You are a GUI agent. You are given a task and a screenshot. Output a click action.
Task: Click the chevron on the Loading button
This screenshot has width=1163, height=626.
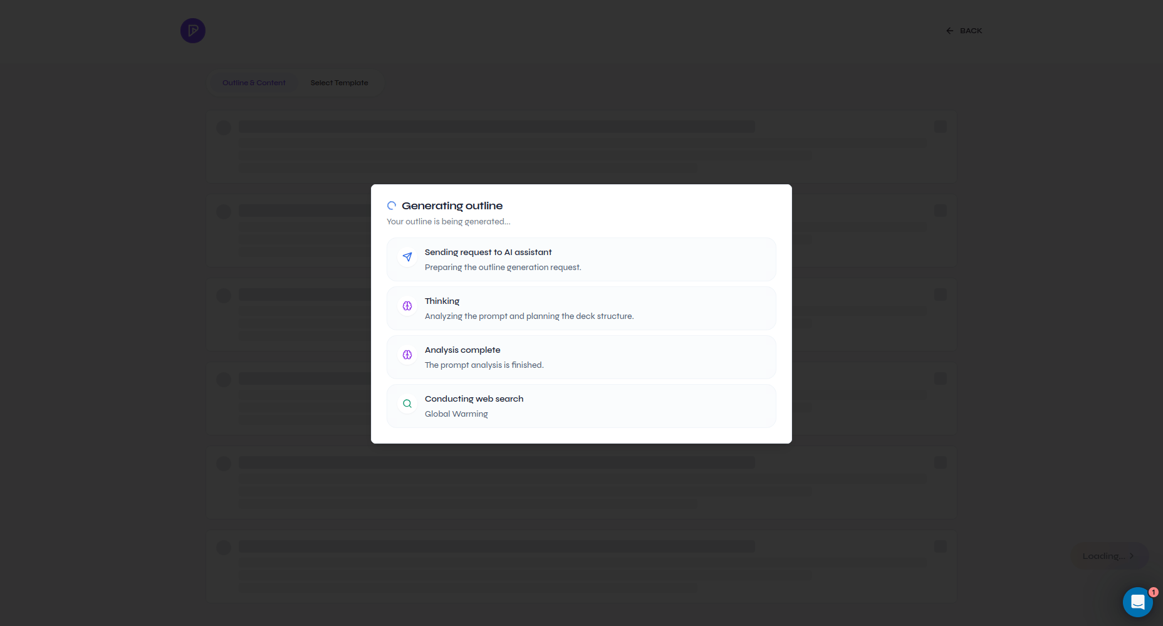pyautogui.click(x=1132, y=556)
